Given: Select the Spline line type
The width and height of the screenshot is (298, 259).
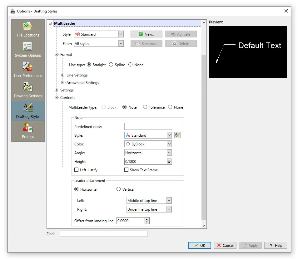Looking at the screenshot, I should [x=111, y=65].
